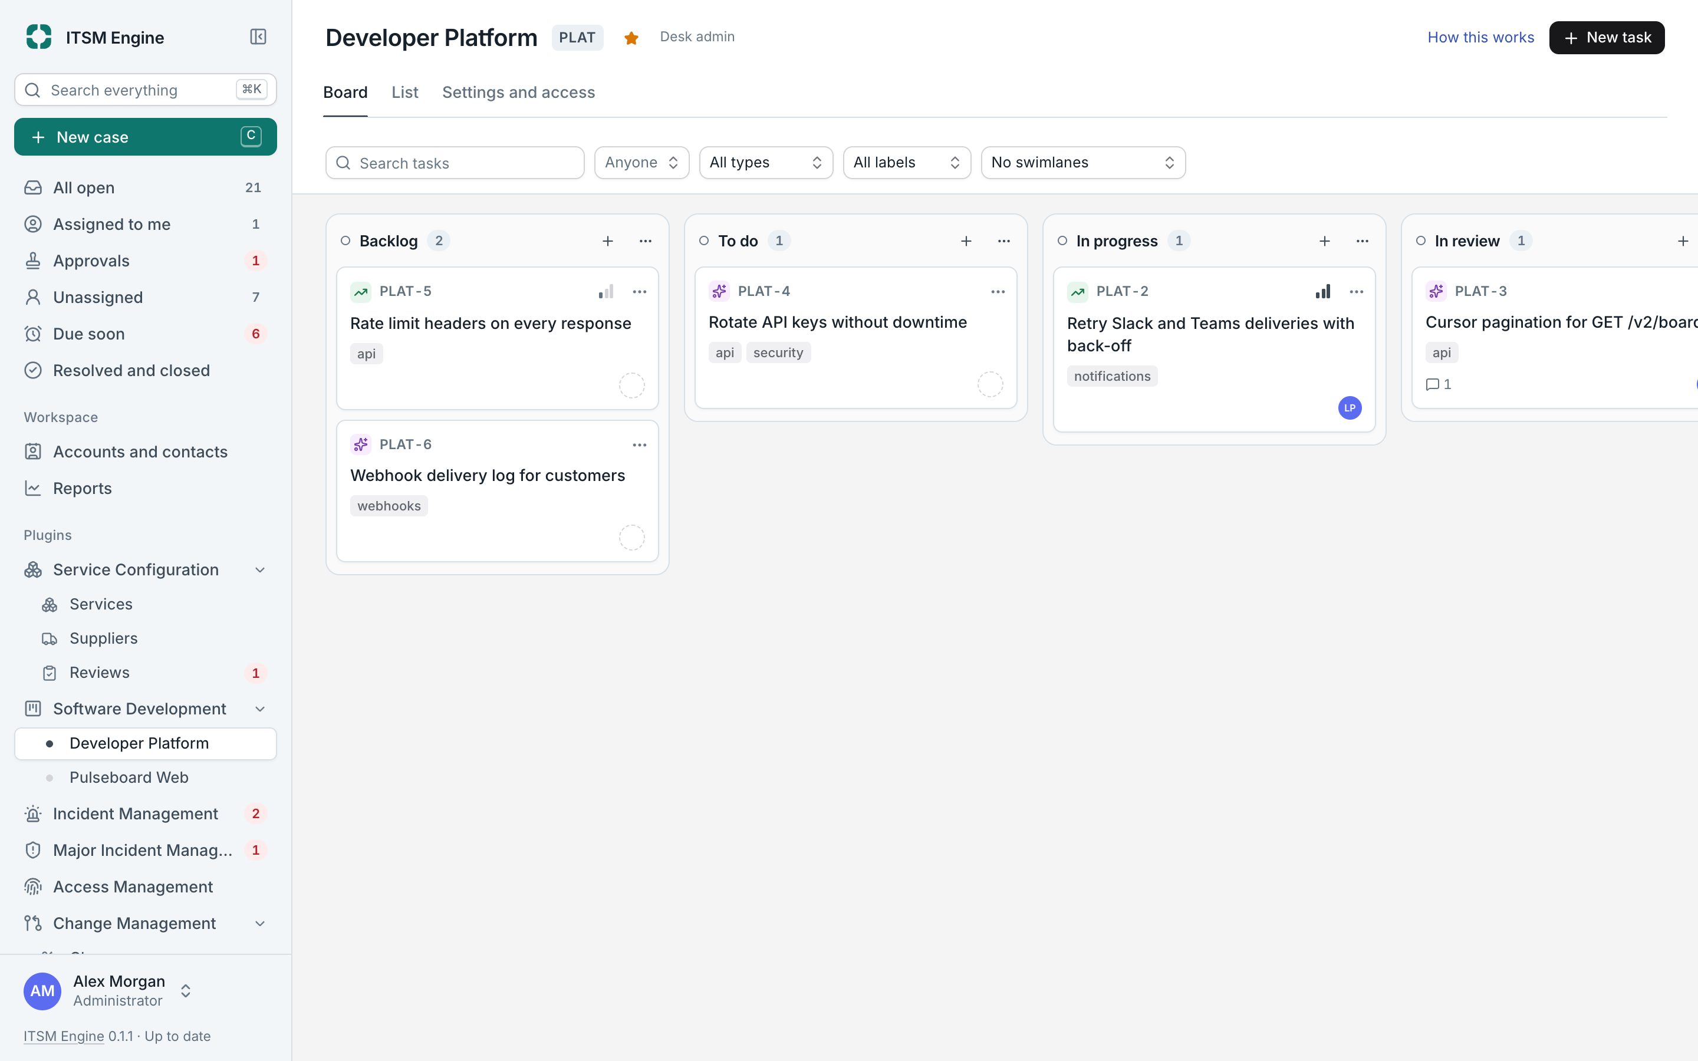Open the All types filter dropdown

click(x=765, y=163)
